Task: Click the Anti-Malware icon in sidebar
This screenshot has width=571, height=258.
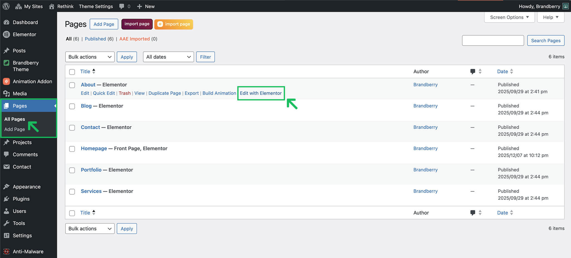Action: click(6, 252)
